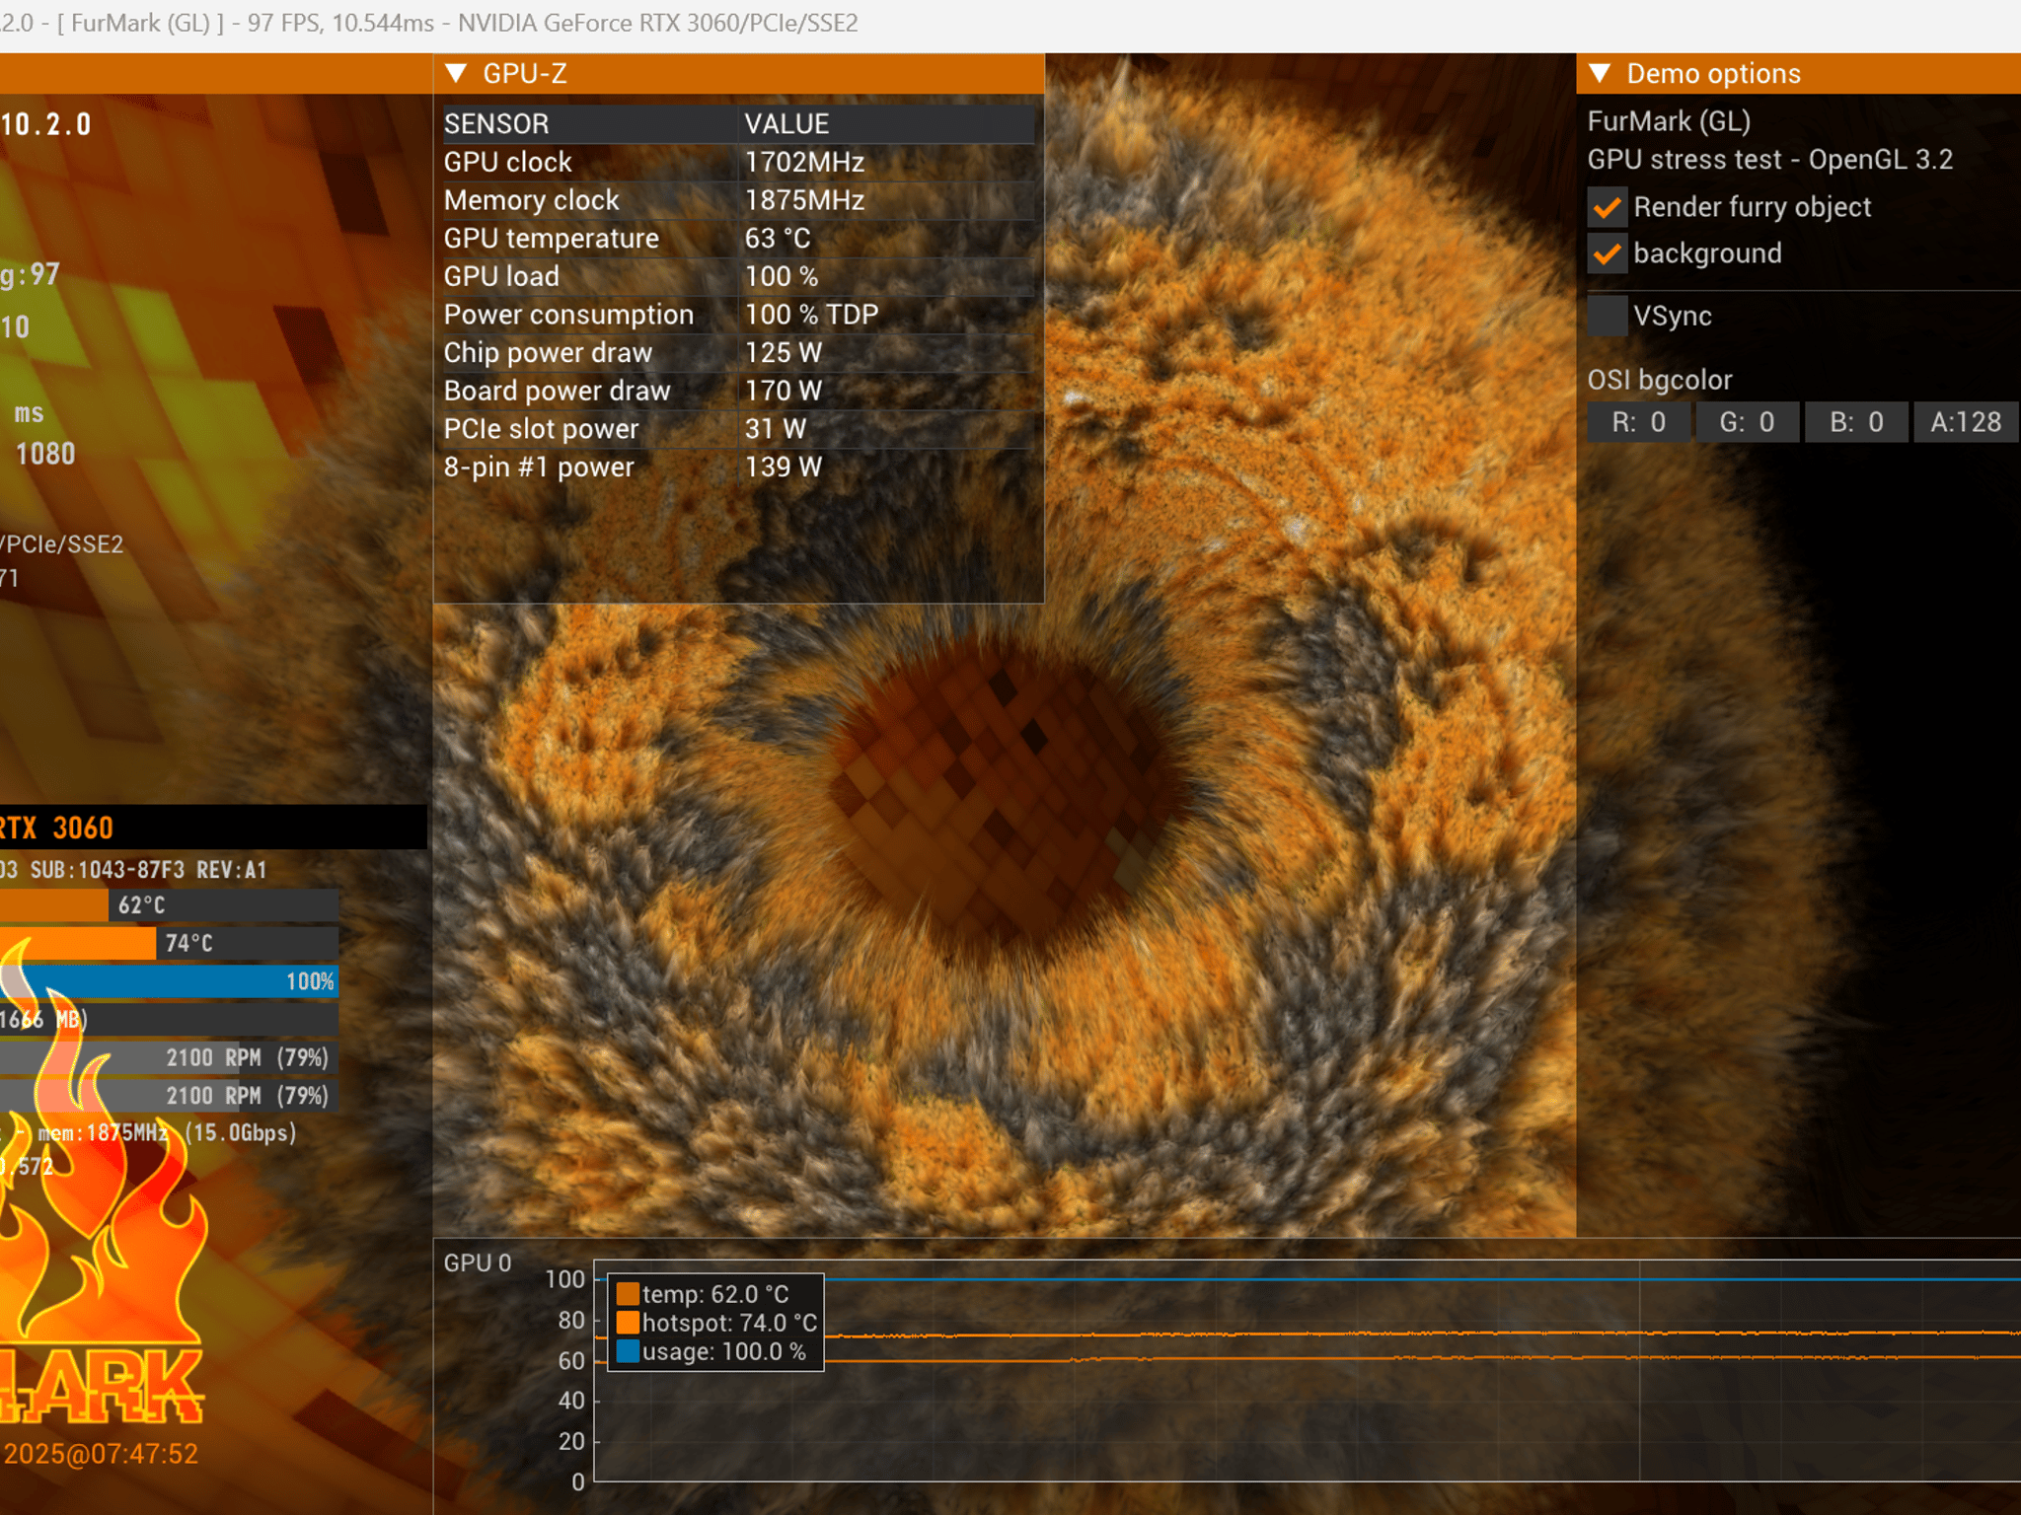
Task: Click the 139 W 8-pin power value
Action: tap(784, 468)
